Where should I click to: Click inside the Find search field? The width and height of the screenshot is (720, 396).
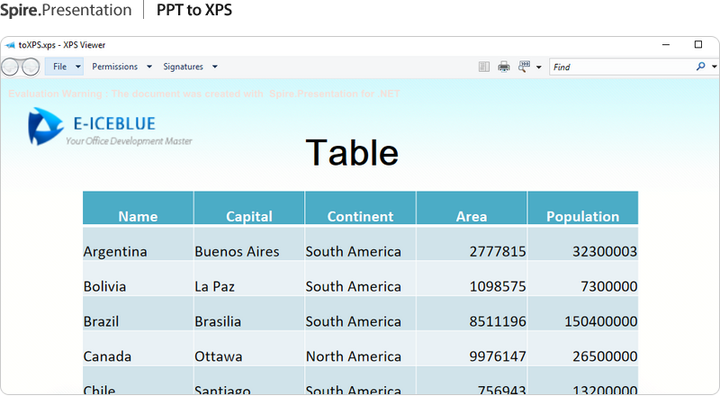tap(621, 67)
